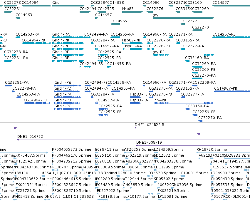Select the CG32271-RA transcript bar
The height and width of the screenshot is (201, 250).
point(171,37)
